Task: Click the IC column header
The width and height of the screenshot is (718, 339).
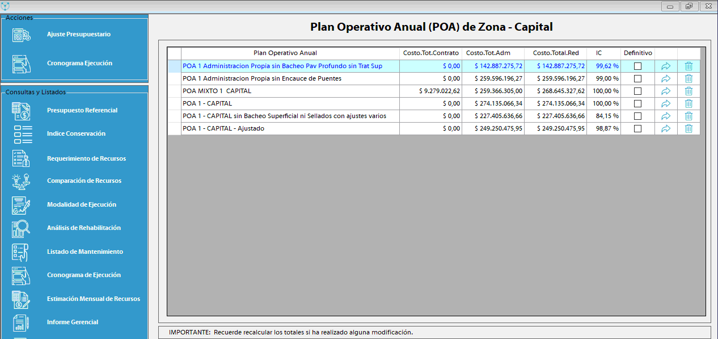Action: click(x=599, y=53)
